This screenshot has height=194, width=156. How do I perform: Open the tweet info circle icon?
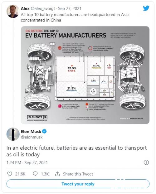(146, 162)
